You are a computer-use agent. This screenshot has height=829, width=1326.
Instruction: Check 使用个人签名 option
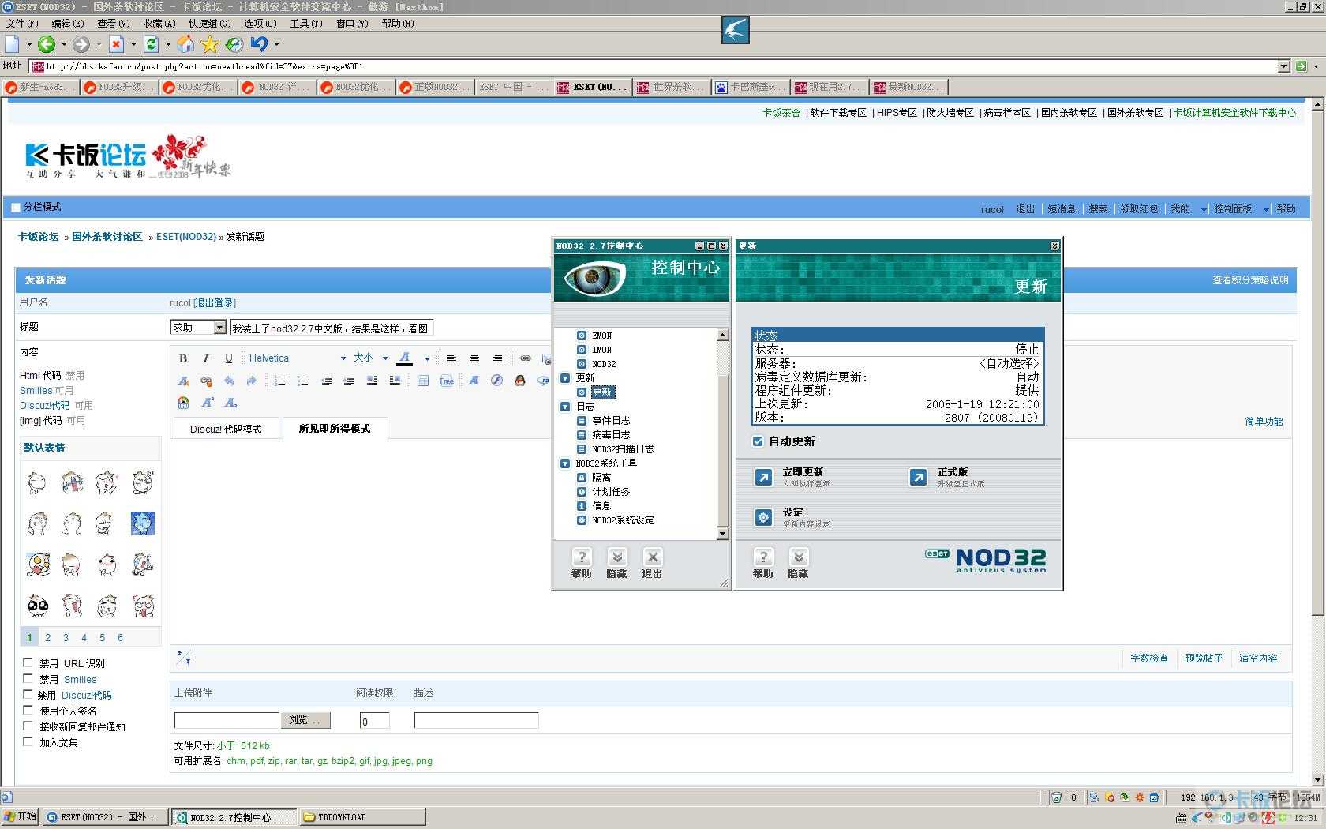coord(28,711)
